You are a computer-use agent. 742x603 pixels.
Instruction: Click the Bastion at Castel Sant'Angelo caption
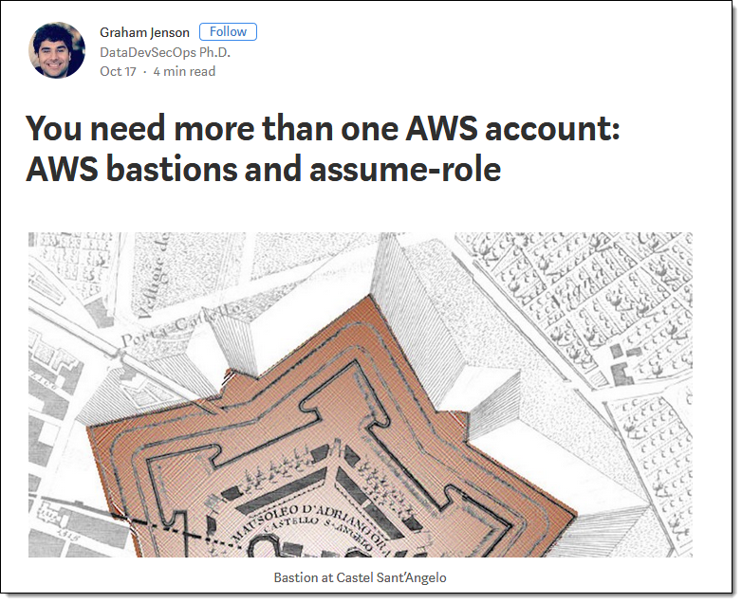360,577
